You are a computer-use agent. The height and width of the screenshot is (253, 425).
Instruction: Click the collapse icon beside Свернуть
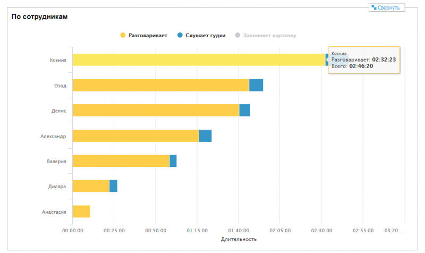(x=374, y=7)
